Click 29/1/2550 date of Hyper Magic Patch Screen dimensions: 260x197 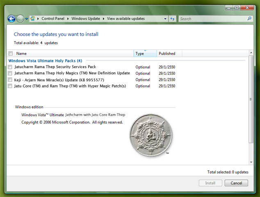tap(167, 86)
